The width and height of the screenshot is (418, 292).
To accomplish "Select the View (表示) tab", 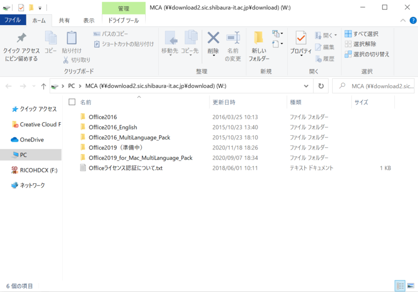I will 89,20.
